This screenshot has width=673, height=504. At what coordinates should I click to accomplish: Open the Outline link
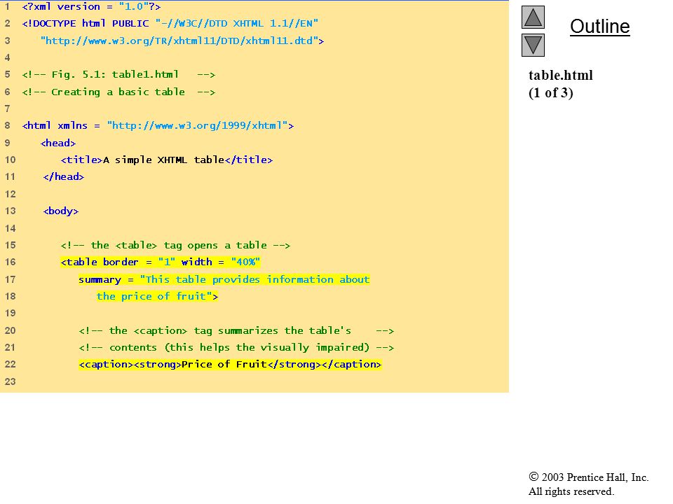599,27
